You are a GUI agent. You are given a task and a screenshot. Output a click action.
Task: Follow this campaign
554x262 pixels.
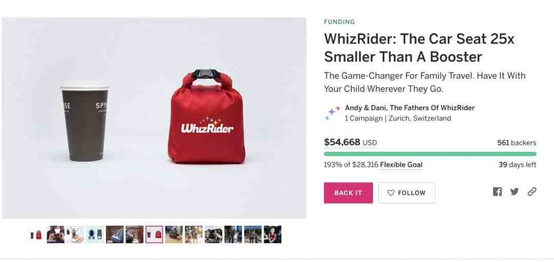point(407,193)
